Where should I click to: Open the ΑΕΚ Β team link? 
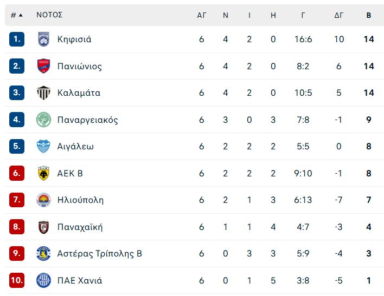[x=70, y=173]
